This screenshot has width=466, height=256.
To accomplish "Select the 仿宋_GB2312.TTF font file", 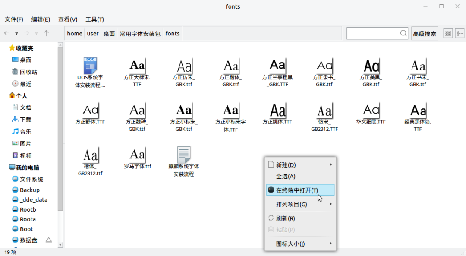I will point(324,117).
